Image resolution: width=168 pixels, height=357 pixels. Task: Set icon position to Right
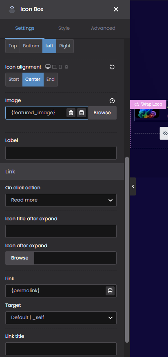coord(65,46)
